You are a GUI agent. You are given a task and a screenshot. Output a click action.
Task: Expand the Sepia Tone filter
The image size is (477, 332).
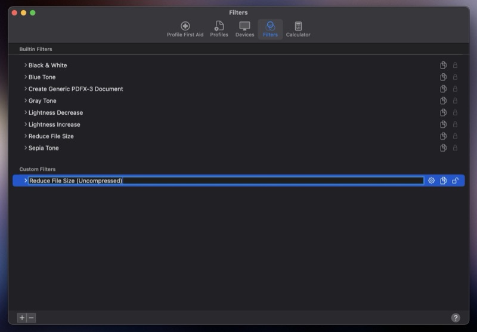pyautogui.click(x=26, y=148)
